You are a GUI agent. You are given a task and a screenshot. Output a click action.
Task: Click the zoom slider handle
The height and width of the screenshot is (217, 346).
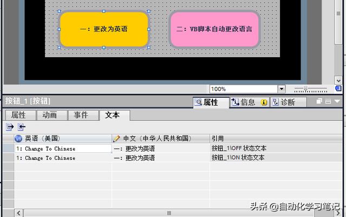305,89
